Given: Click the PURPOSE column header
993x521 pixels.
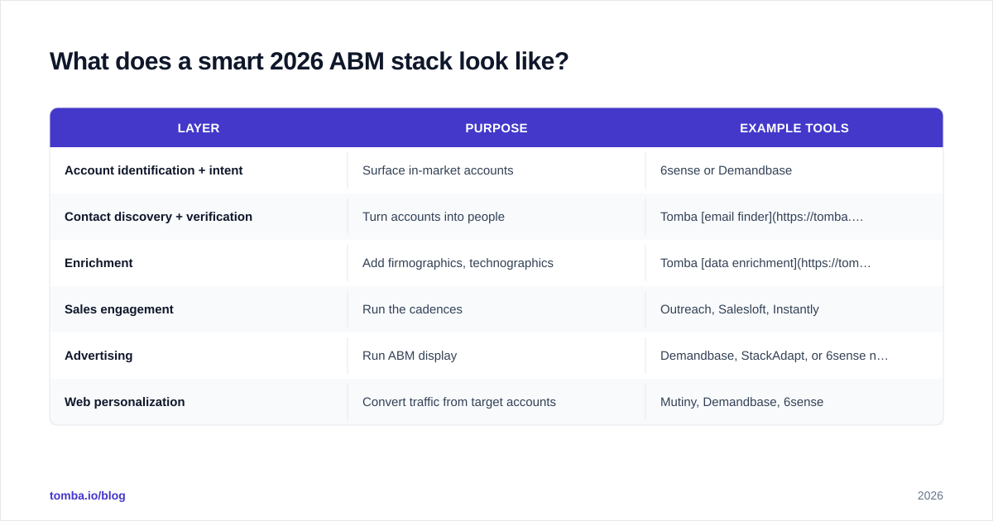Looking at the screenshot, I should [496, 128].
